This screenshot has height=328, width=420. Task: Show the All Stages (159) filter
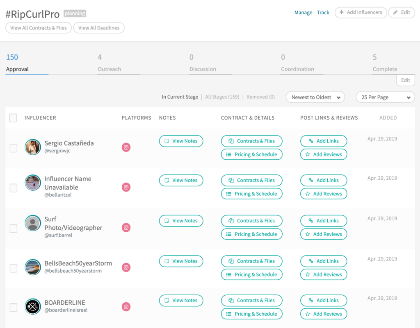tap(222, 97)
